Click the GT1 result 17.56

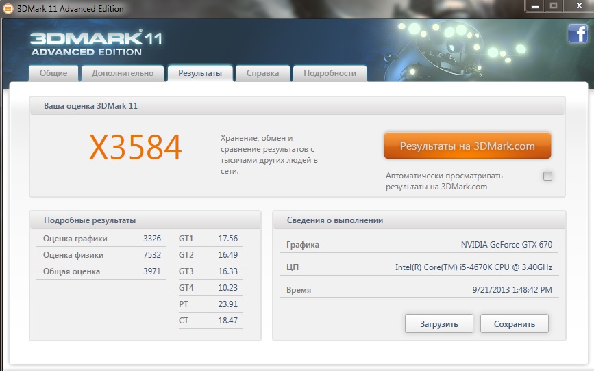pyautogui.click(x=227, y=239)
